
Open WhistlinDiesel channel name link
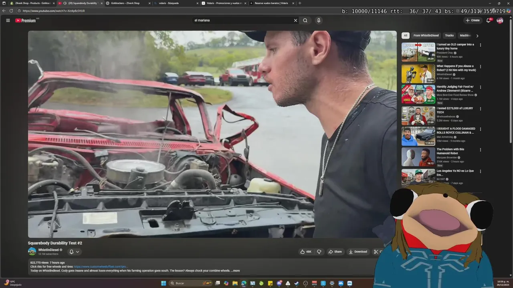pyautogui.click(x=48, y=250)
